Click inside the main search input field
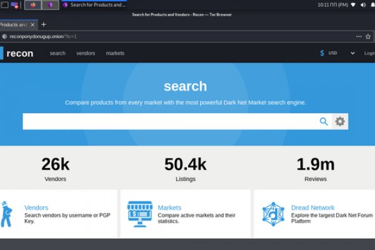375x250 pixels. click(169, 121)
